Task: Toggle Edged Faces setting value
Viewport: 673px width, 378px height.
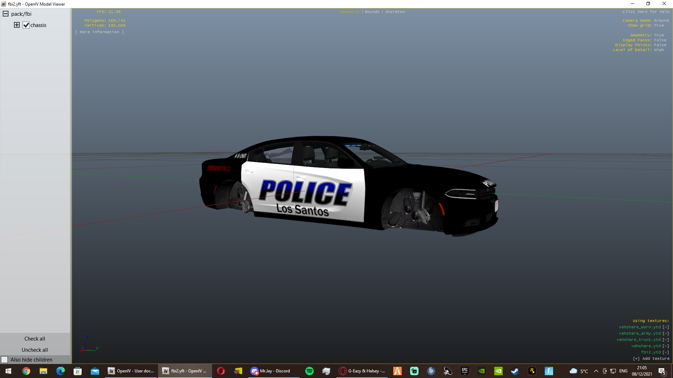Action: [660, 40]
